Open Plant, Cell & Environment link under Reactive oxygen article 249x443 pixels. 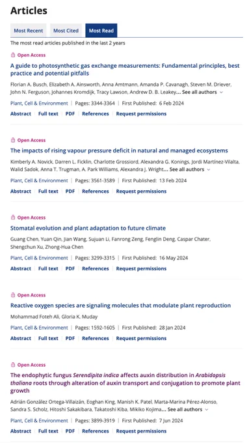tap(39, 328)
